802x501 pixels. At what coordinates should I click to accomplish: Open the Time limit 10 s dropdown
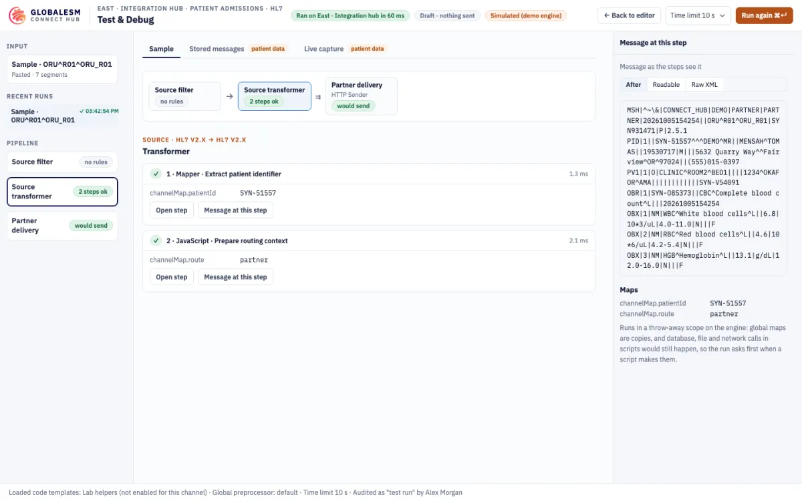(698, 15)
